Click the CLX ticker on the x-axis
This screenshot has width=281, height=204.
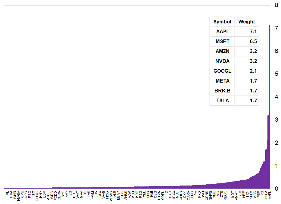100,194
